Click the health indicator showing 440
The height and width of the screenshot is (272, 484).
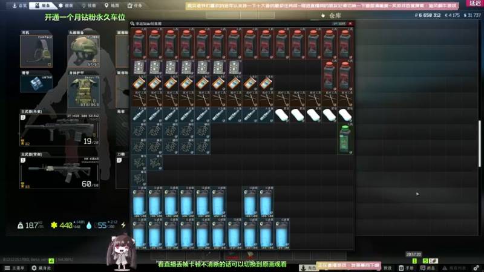click(67, 225)
